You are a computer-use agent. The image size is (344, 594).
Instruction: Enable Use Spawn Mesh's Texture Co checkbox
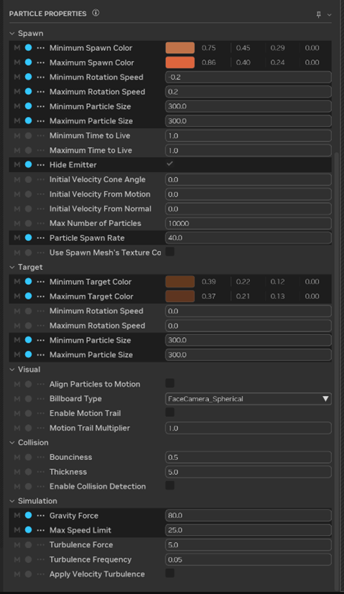pyautogui.click(x=170, y=252)
